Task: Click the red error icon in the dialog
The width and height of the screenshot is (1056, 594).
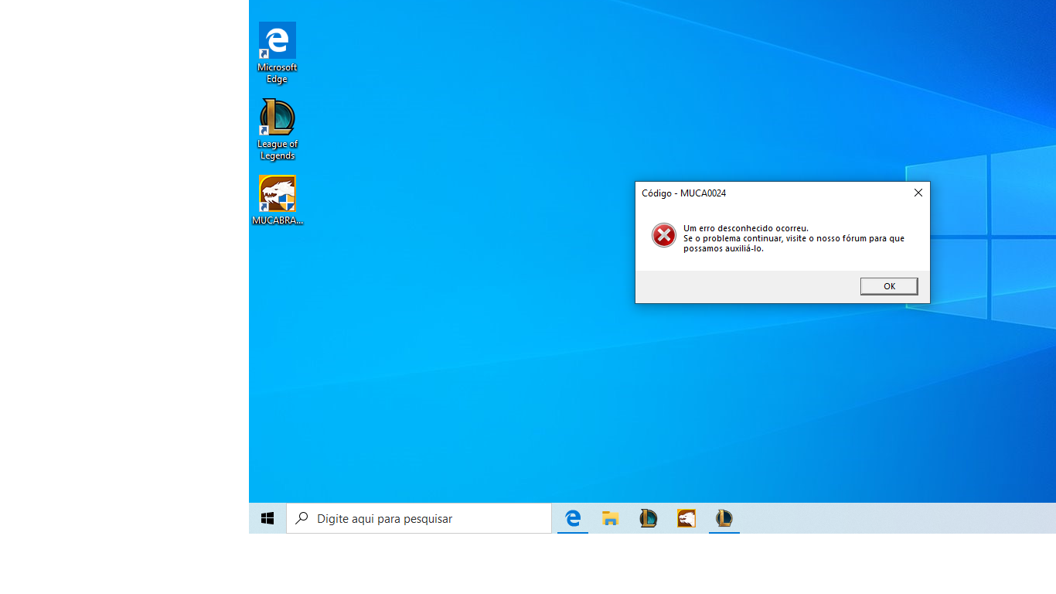Action: (x=663, y=235)
